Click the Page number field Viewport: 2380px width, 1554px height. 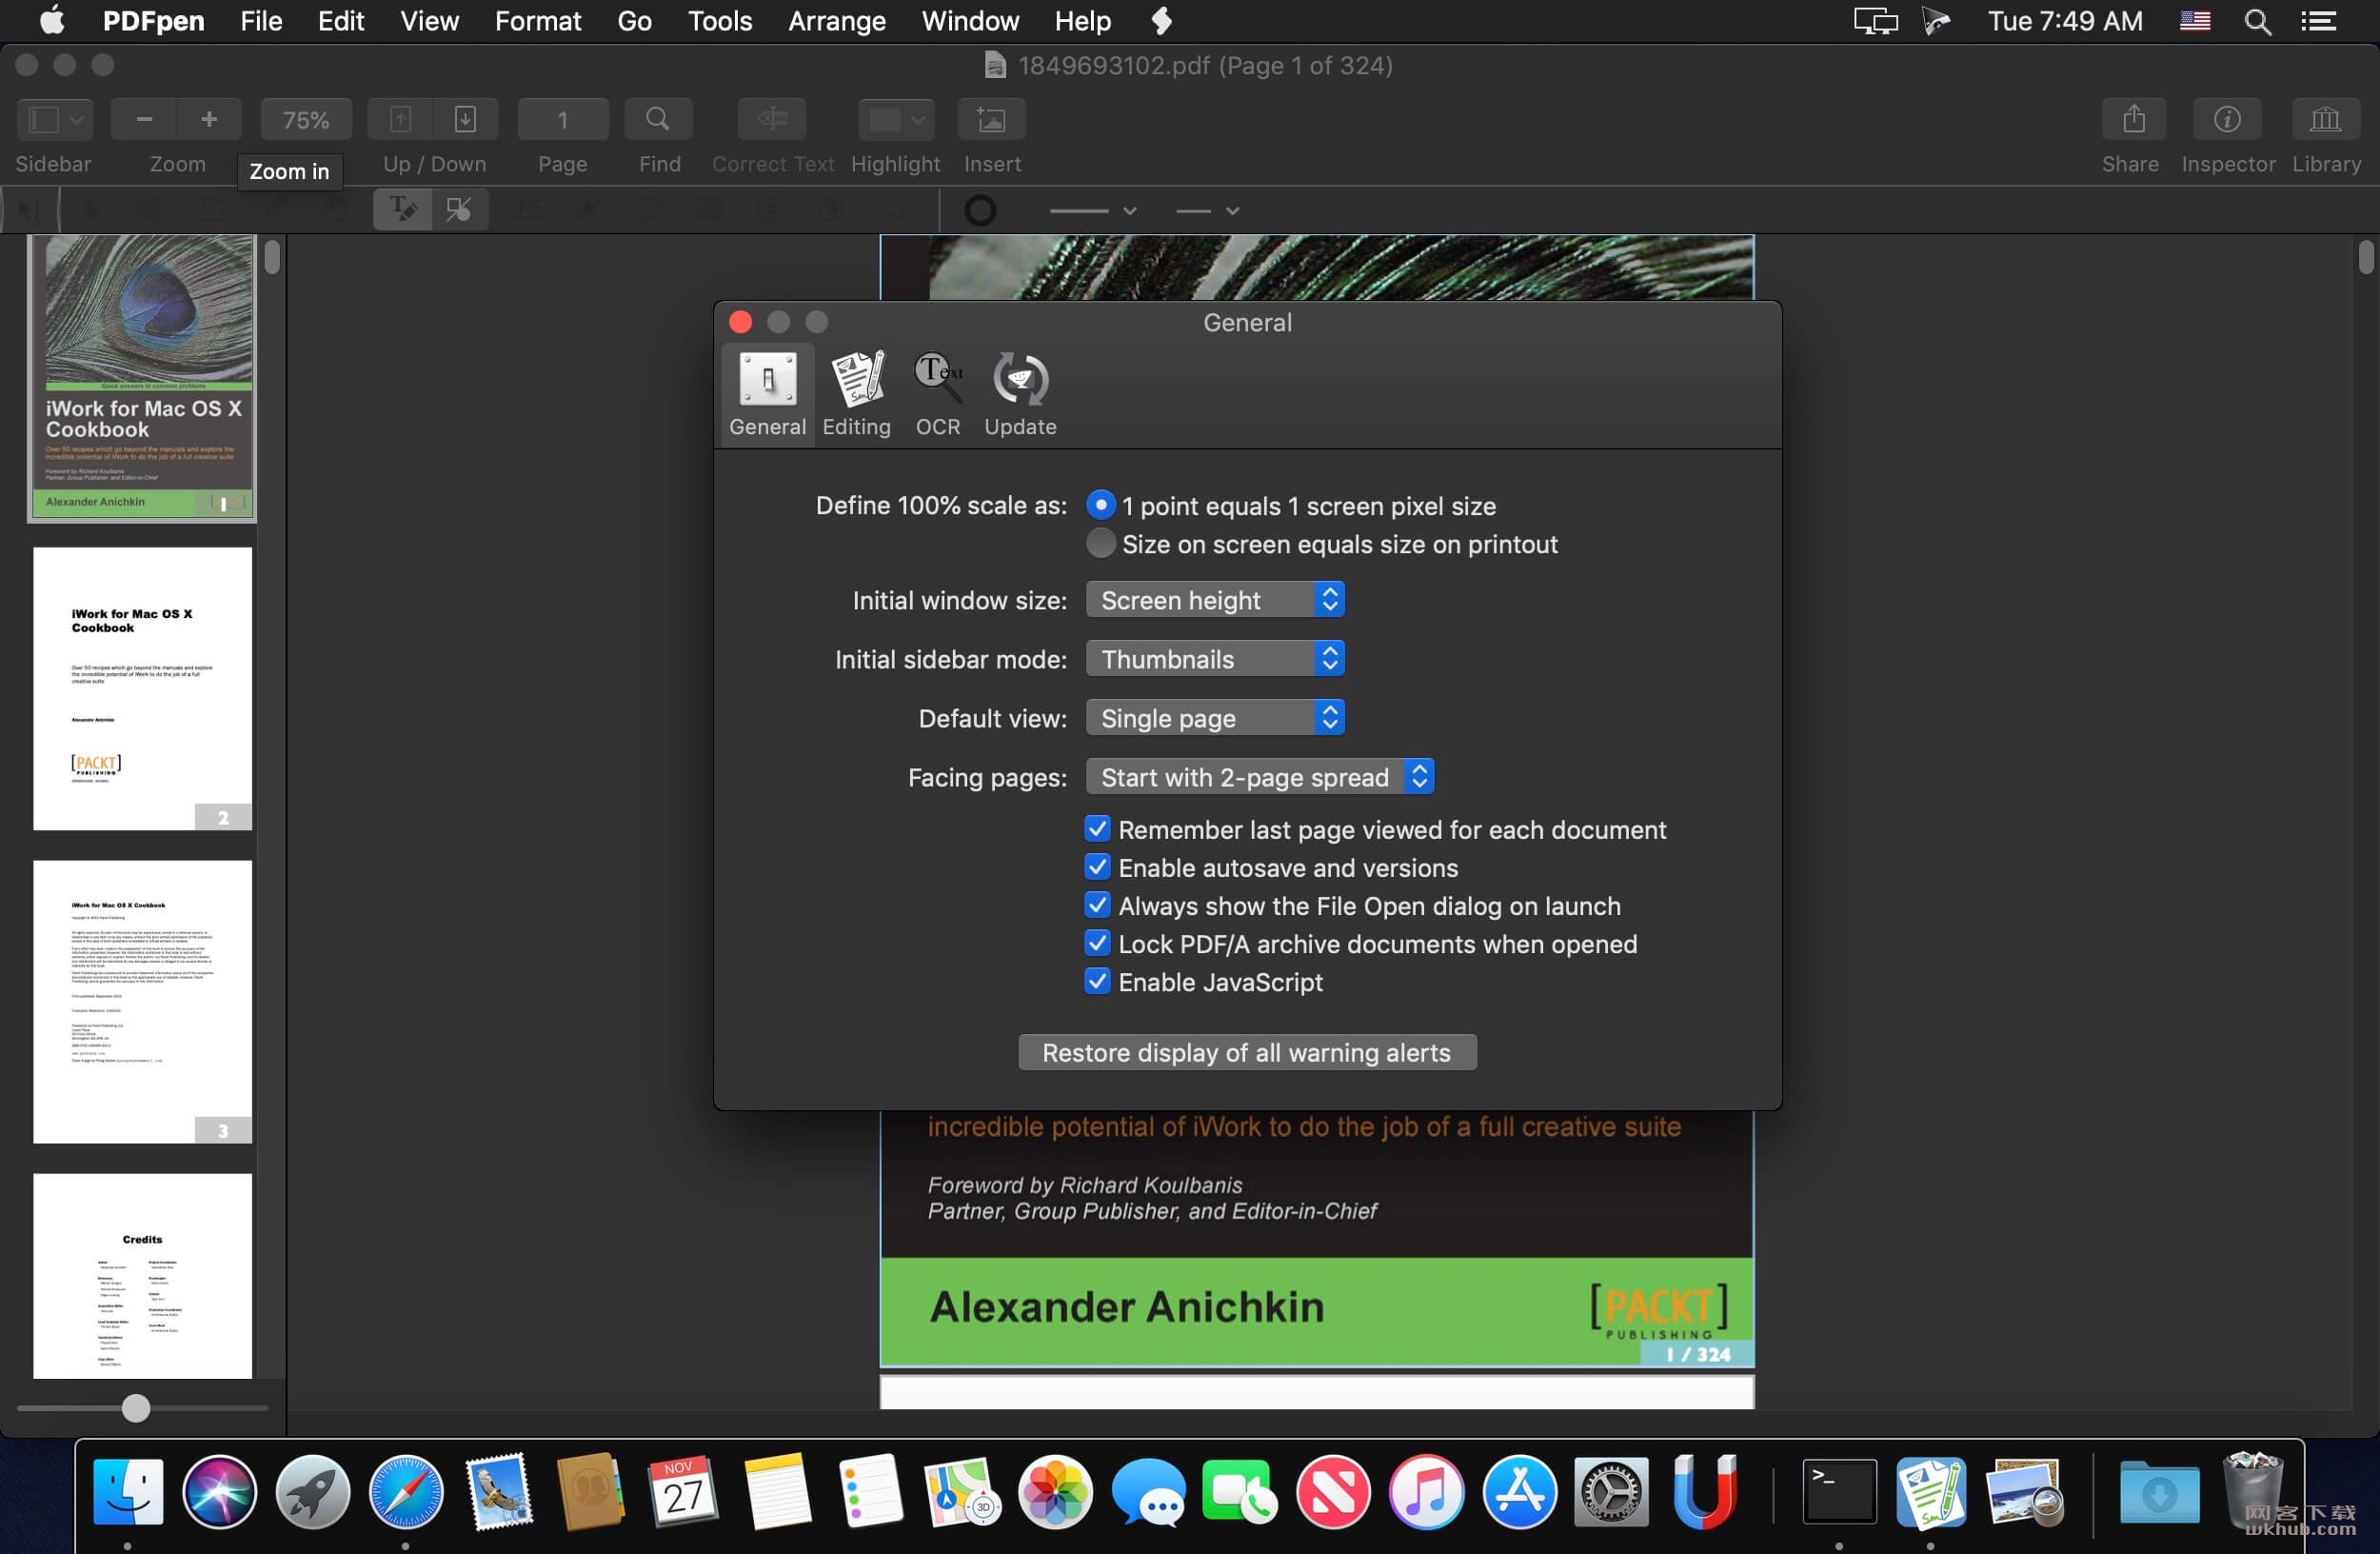point(563,120)
